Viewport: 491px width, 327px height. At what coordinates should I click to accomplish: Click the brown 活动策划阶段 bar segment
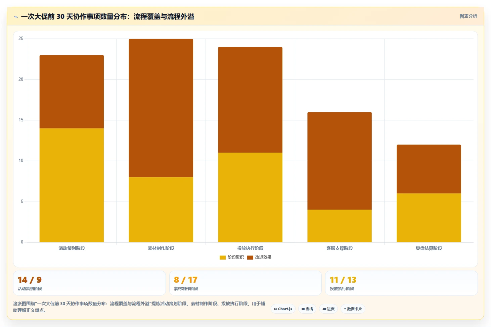click(x=72, y=92)
